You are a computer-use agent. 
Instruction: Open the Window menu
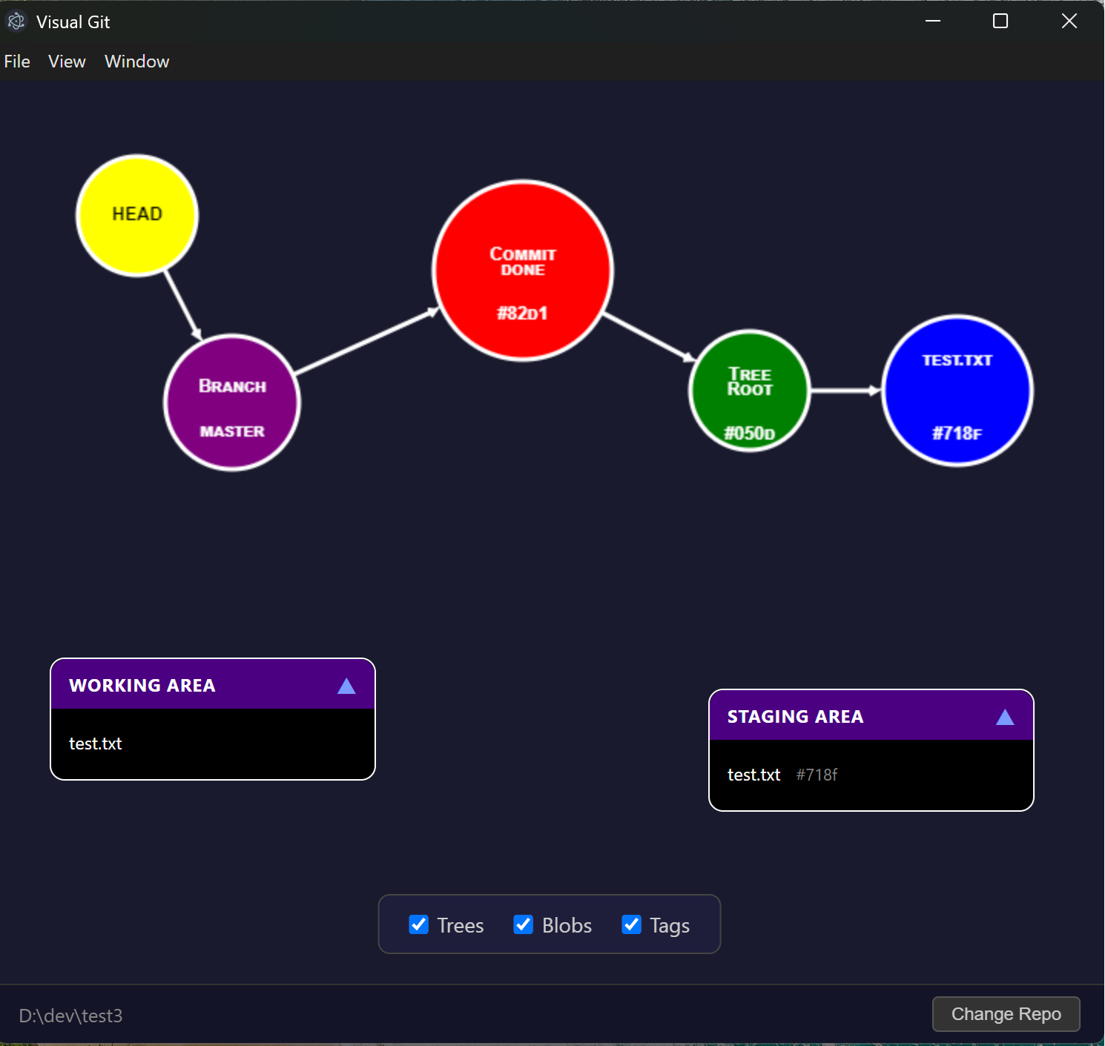(x=136, y=62)
